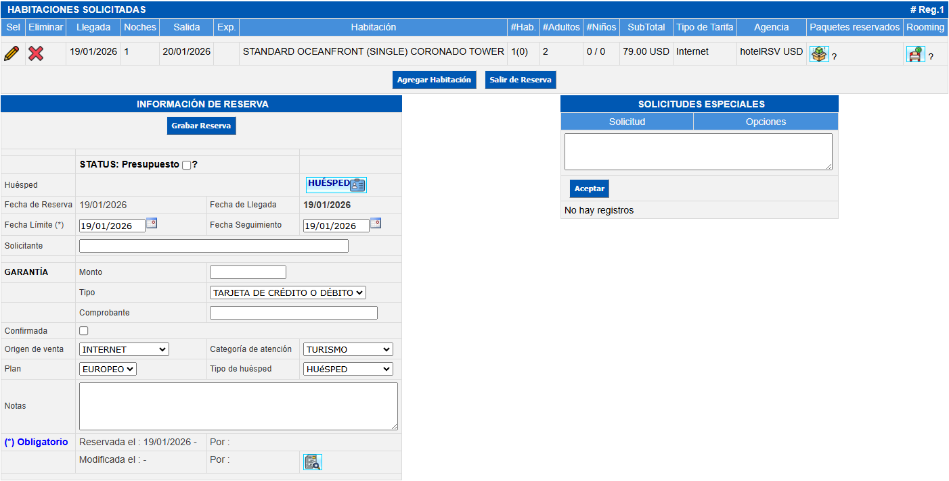Click the Agregar Habitación button
The width and height of the screenshot is (949, 481).
tap(434, 80)
